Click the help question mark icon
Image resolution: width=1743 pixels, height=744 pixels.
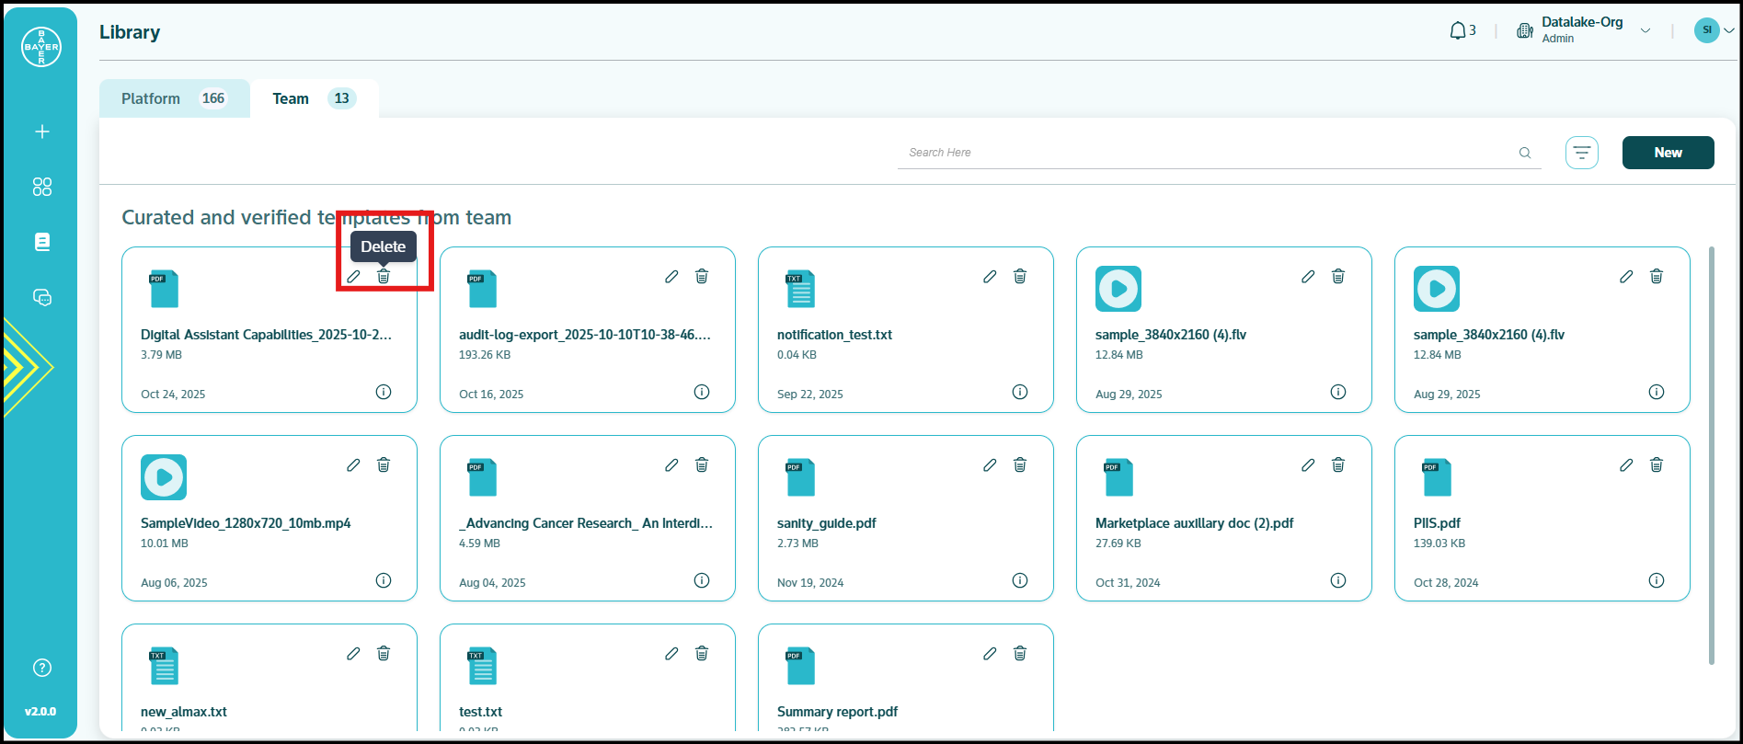coord(42,668)
